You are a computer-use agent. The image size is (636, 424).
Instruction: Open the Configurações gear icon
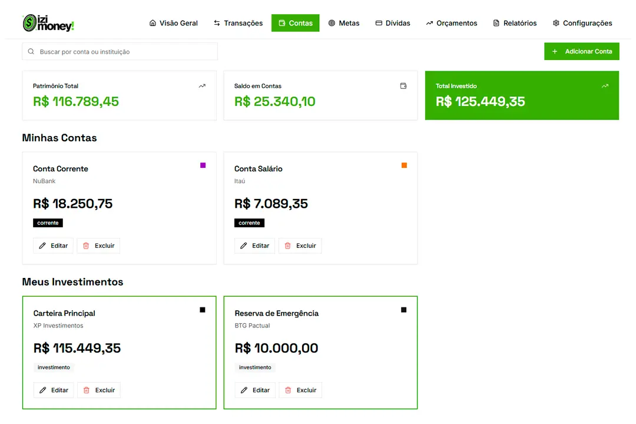555,23
